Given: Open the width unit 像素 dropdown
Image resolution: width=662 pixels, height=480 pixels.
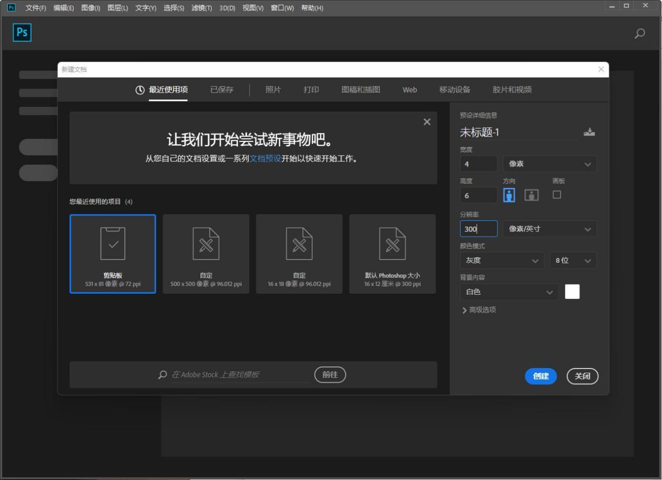Looking at the screenshot, I should pyautogui.click(x=549, y=164).
